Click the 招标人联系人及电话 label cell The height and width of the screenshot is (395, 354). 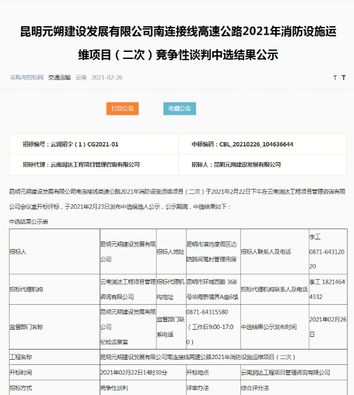(275, 252)
